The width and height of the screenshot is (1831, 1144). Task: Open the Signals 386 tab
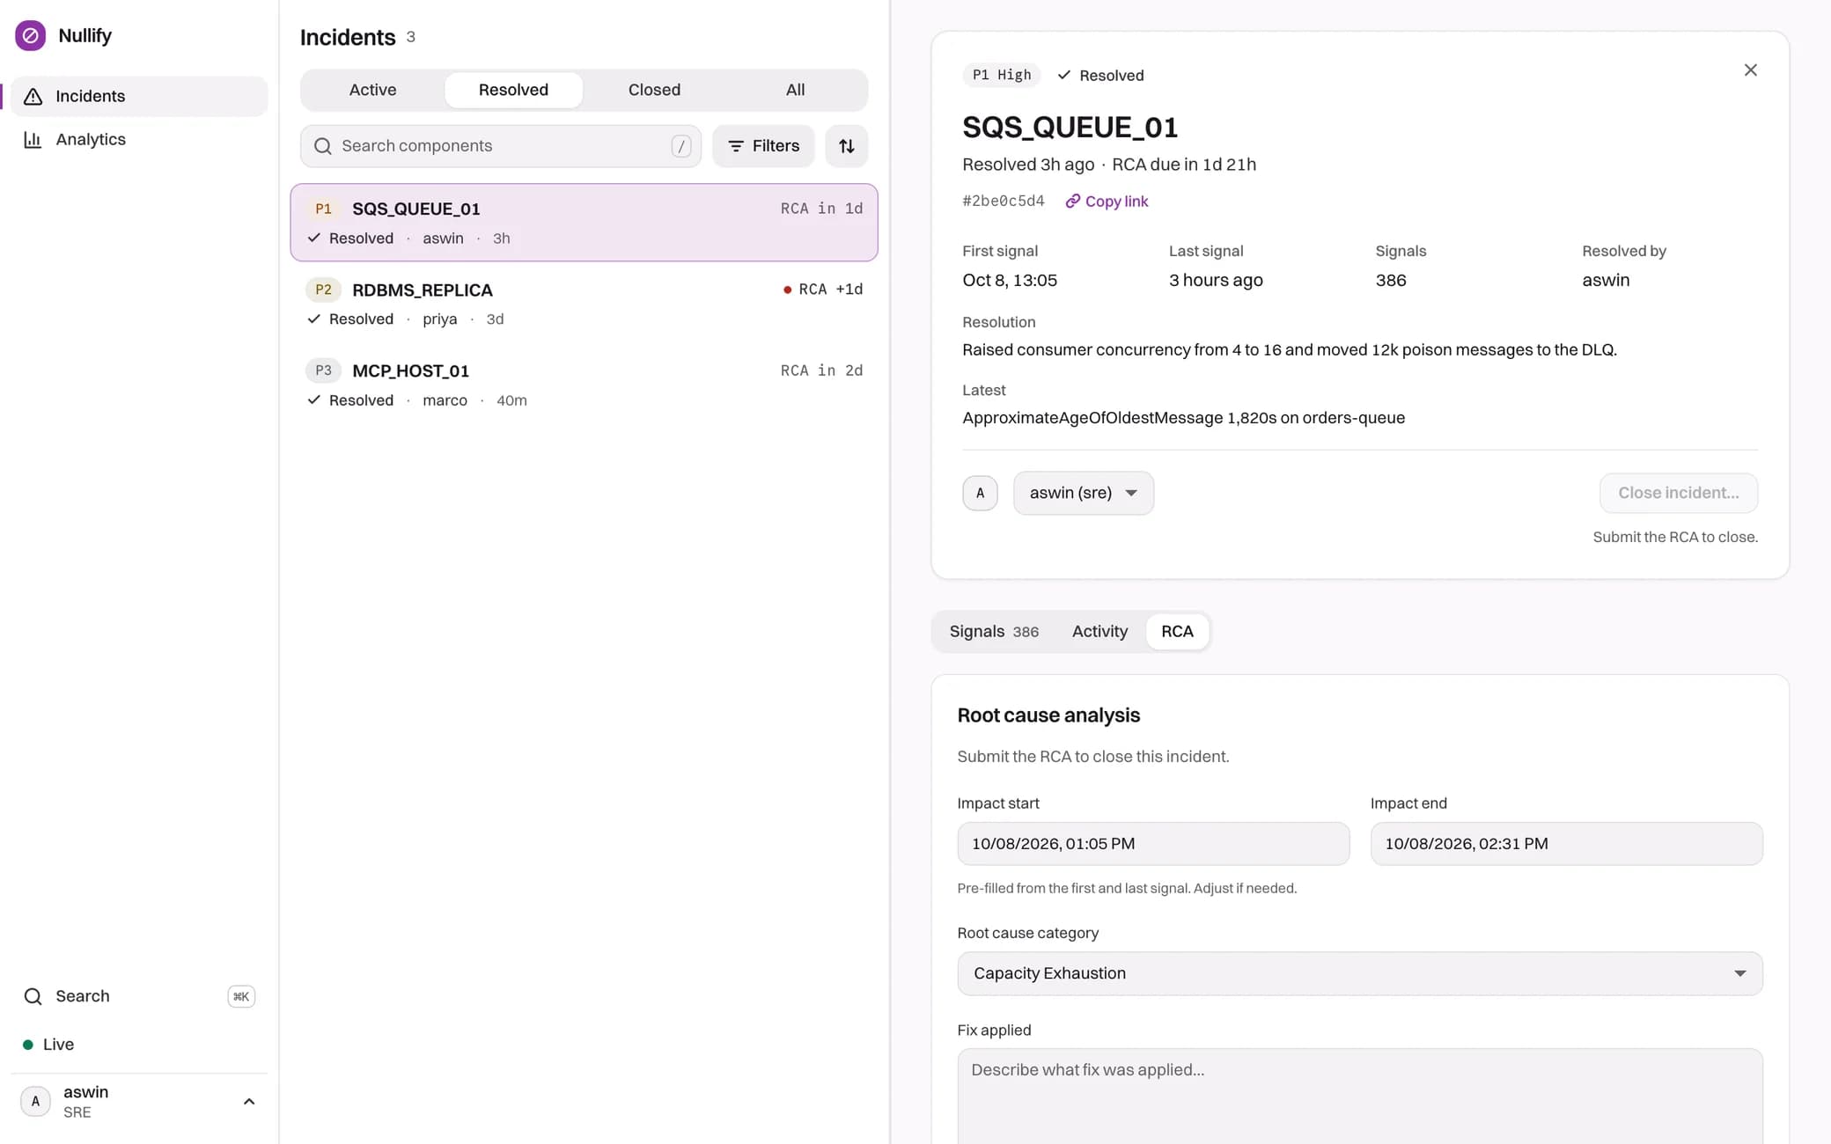993,632
